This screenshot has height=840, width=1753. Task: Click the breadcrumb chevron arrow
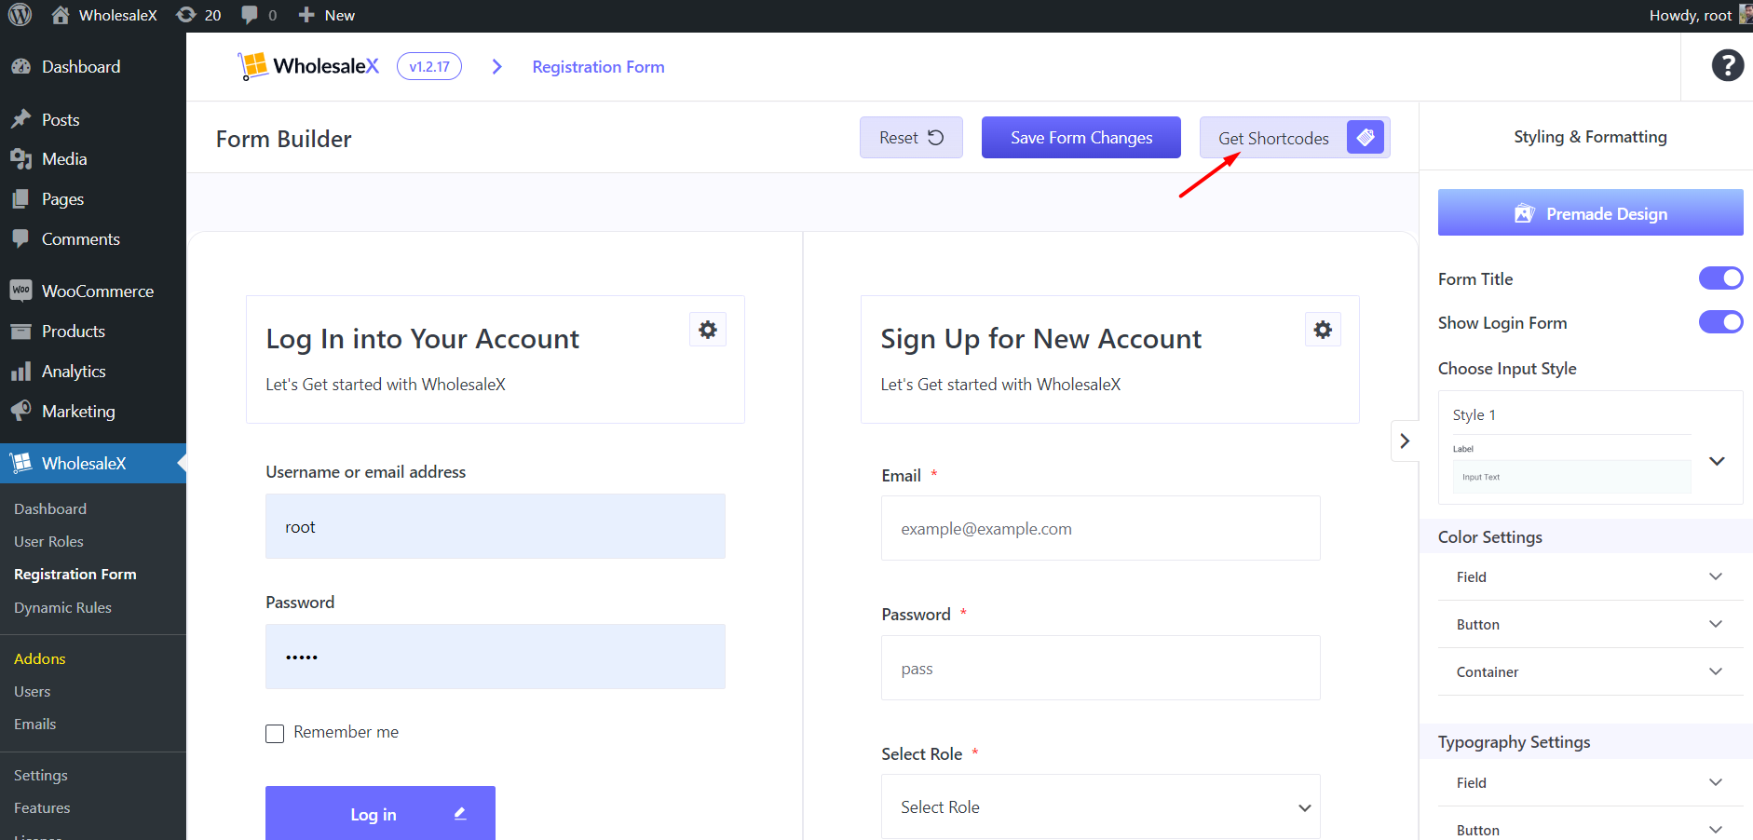click(496, 67)
